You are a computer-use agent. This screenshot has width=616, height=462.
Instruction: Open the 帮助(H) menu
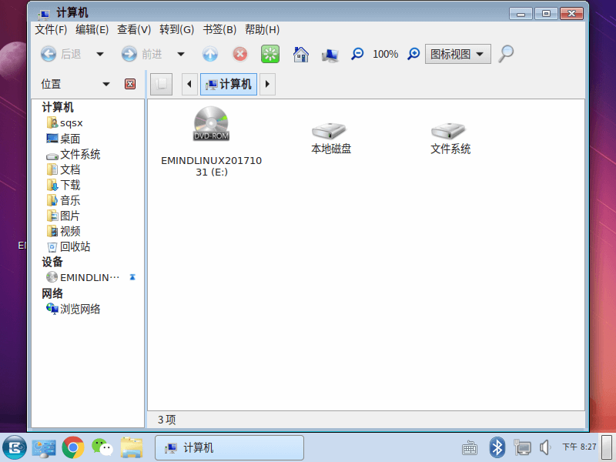(x=262, y=29)
